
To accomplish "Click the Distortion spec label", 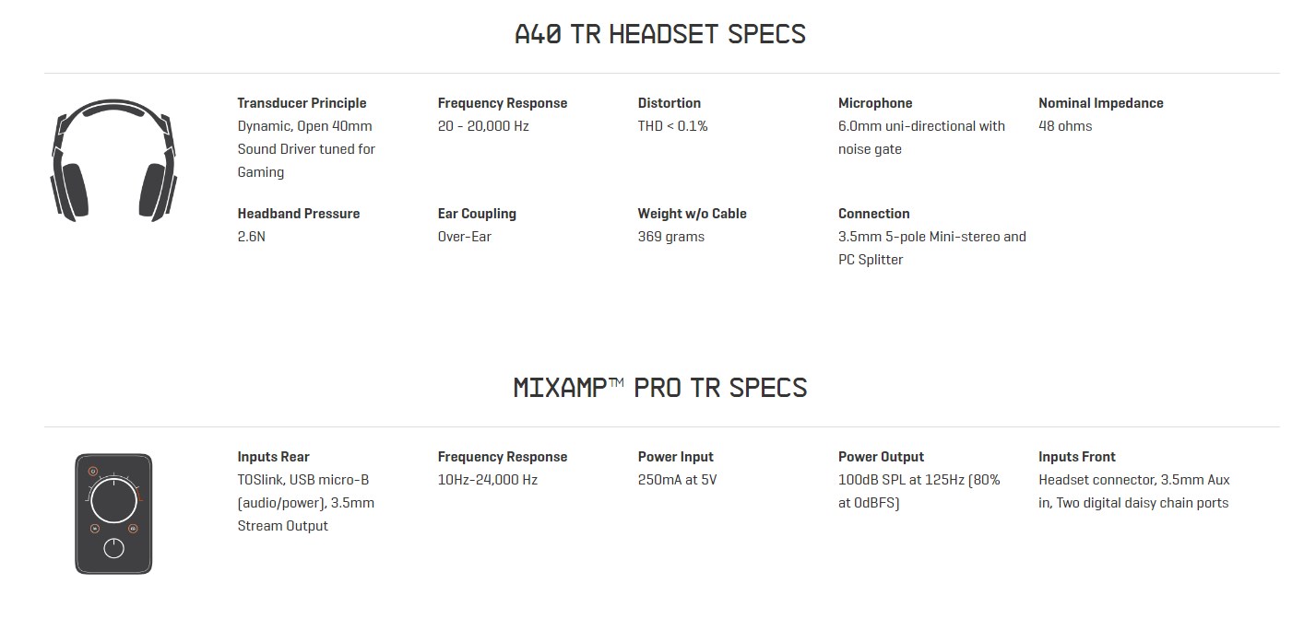I will 669,103.
